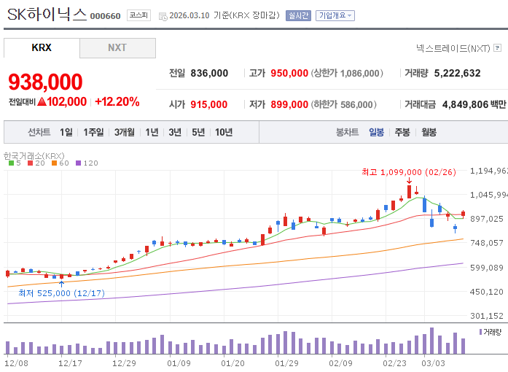The height and width of the screenshot is (372, 508).
Task: Click the 01/29 date axis label
Action: (286, 363)
